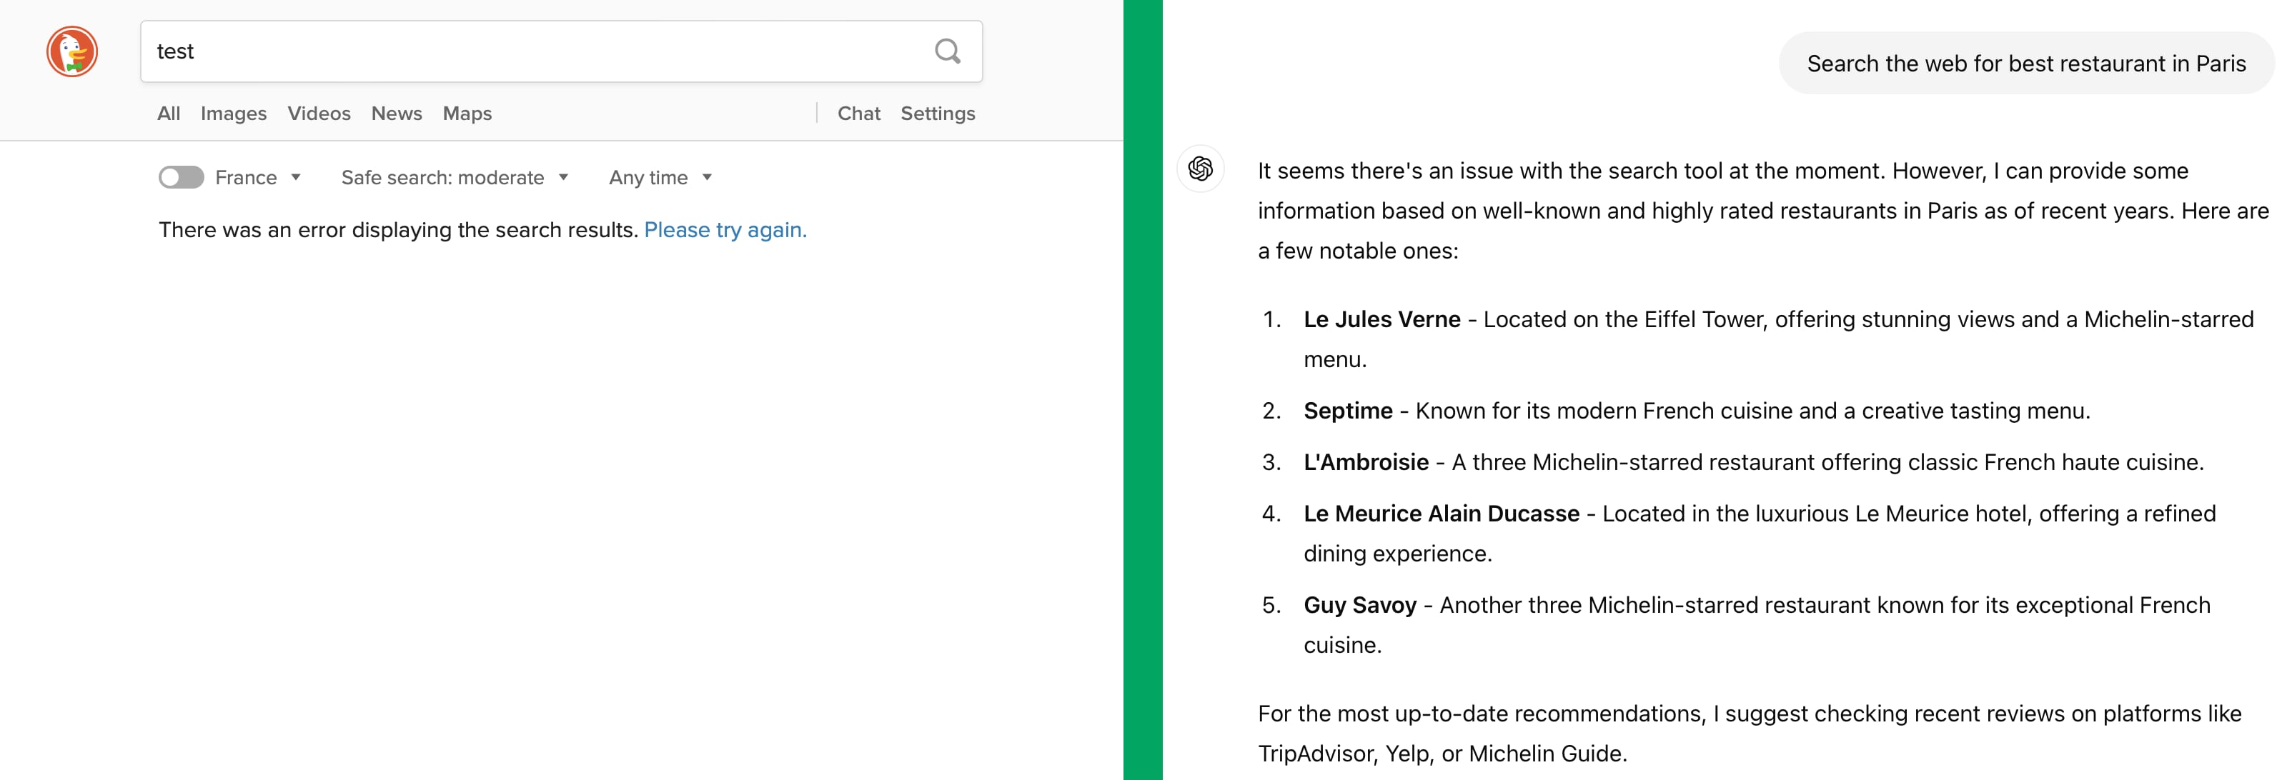Click the green vertical divider bar

coord(1143,391)
